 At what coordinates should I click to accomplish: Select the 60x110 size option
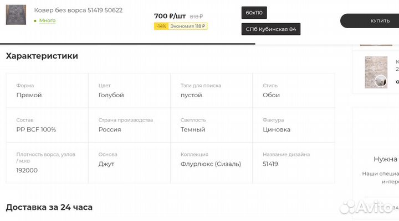pos(254,12)
